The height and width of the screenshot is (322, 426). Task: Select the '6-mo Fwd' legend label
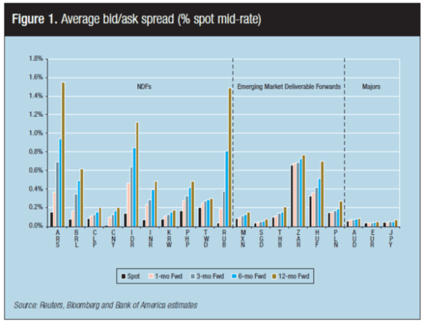pyautogui.click(x=252, y=276)
